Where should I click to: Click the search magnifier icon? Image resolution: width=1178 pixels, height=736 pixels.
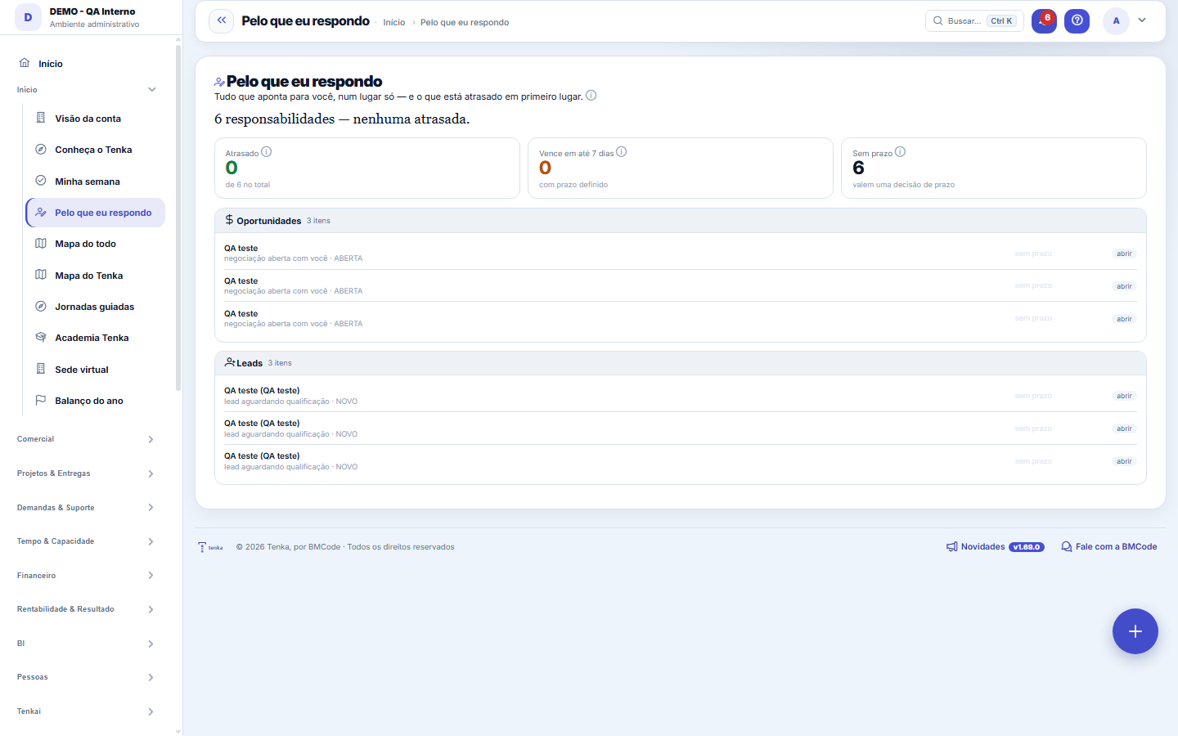[x=938, y=20]
